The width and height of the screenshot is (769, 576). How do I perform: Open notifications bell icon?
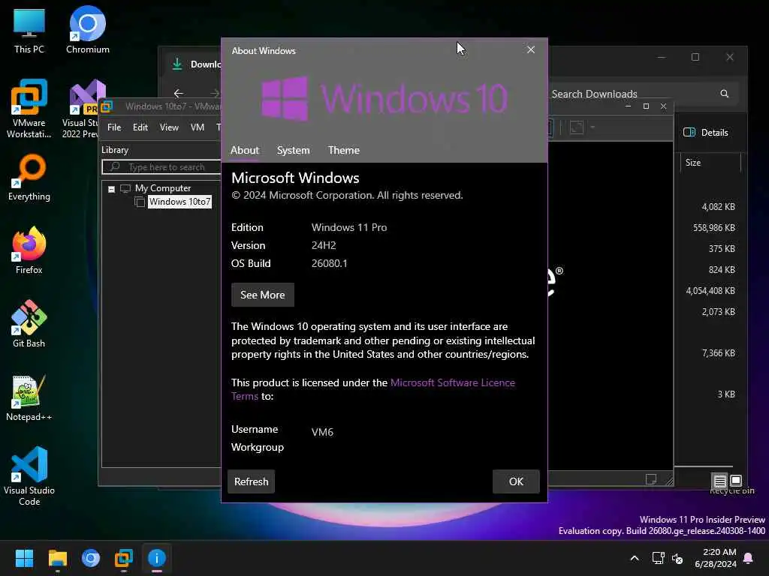point(749,558)
